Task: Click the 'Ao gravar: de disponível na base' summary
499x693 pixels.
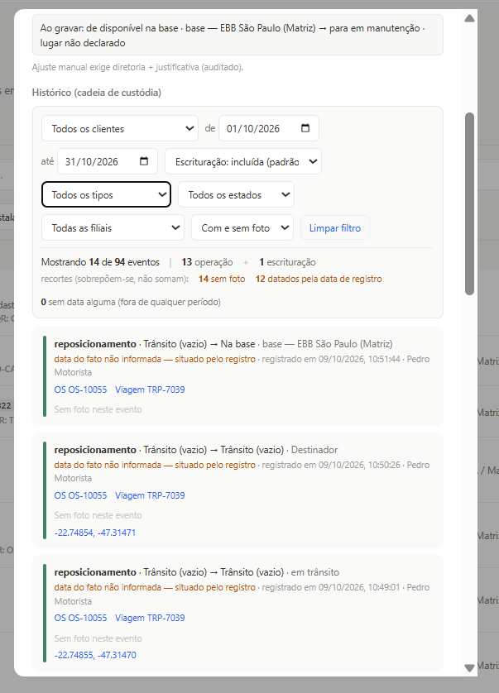Action: (x=238, y=35)
